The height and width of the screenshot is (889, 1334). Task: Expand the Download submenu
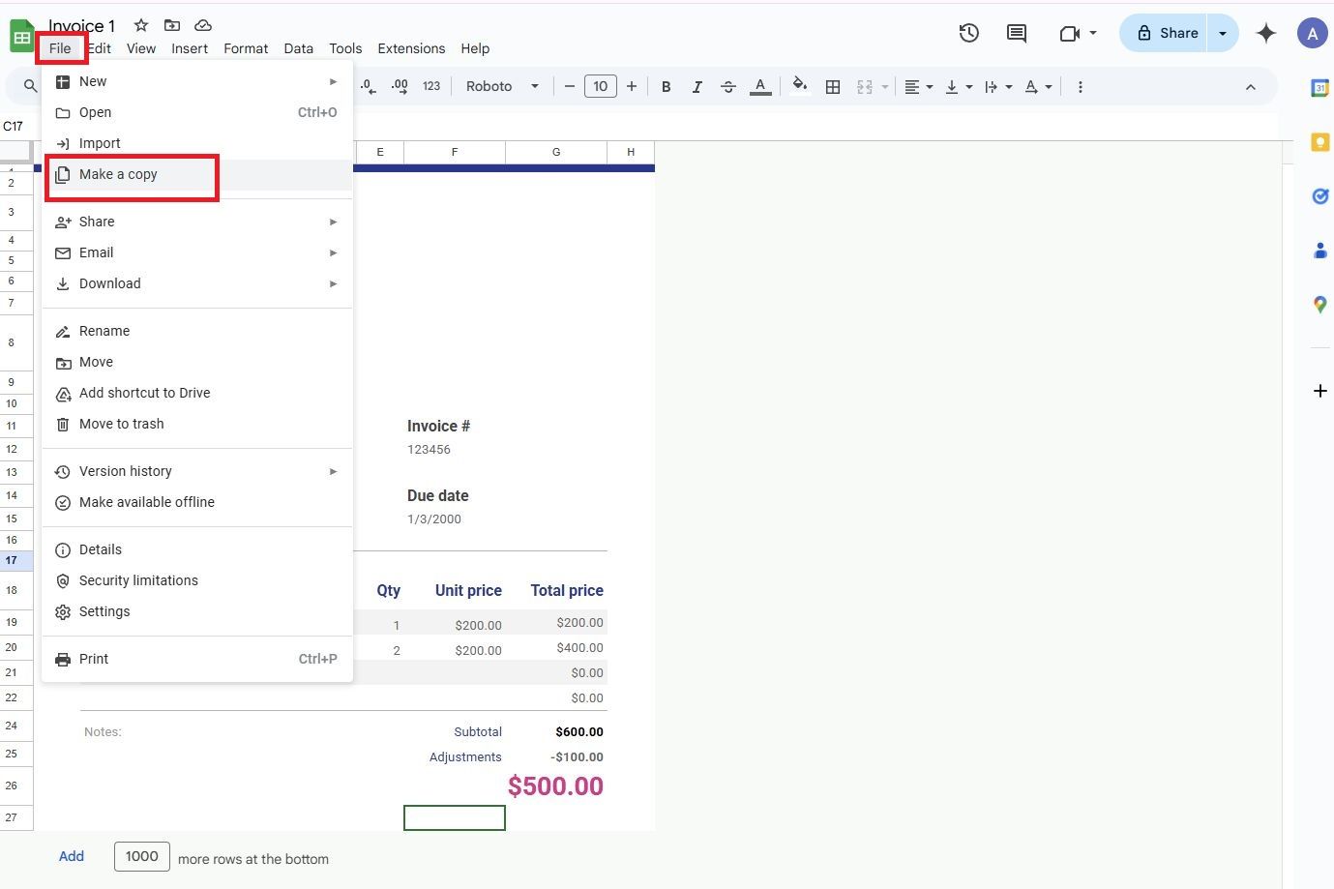point(109,283)
